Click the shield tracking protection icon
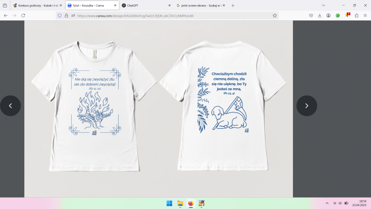The image size is (371, 209). [x=60, y=15]
